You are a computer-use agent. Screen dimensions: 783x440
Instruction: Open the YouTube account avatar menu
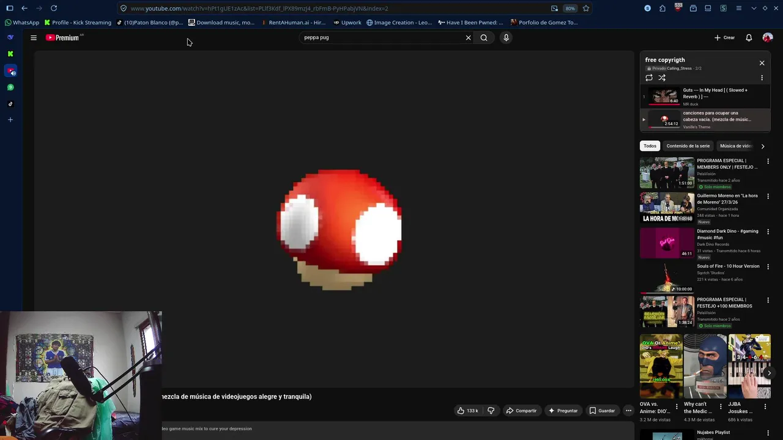point(768,38)
